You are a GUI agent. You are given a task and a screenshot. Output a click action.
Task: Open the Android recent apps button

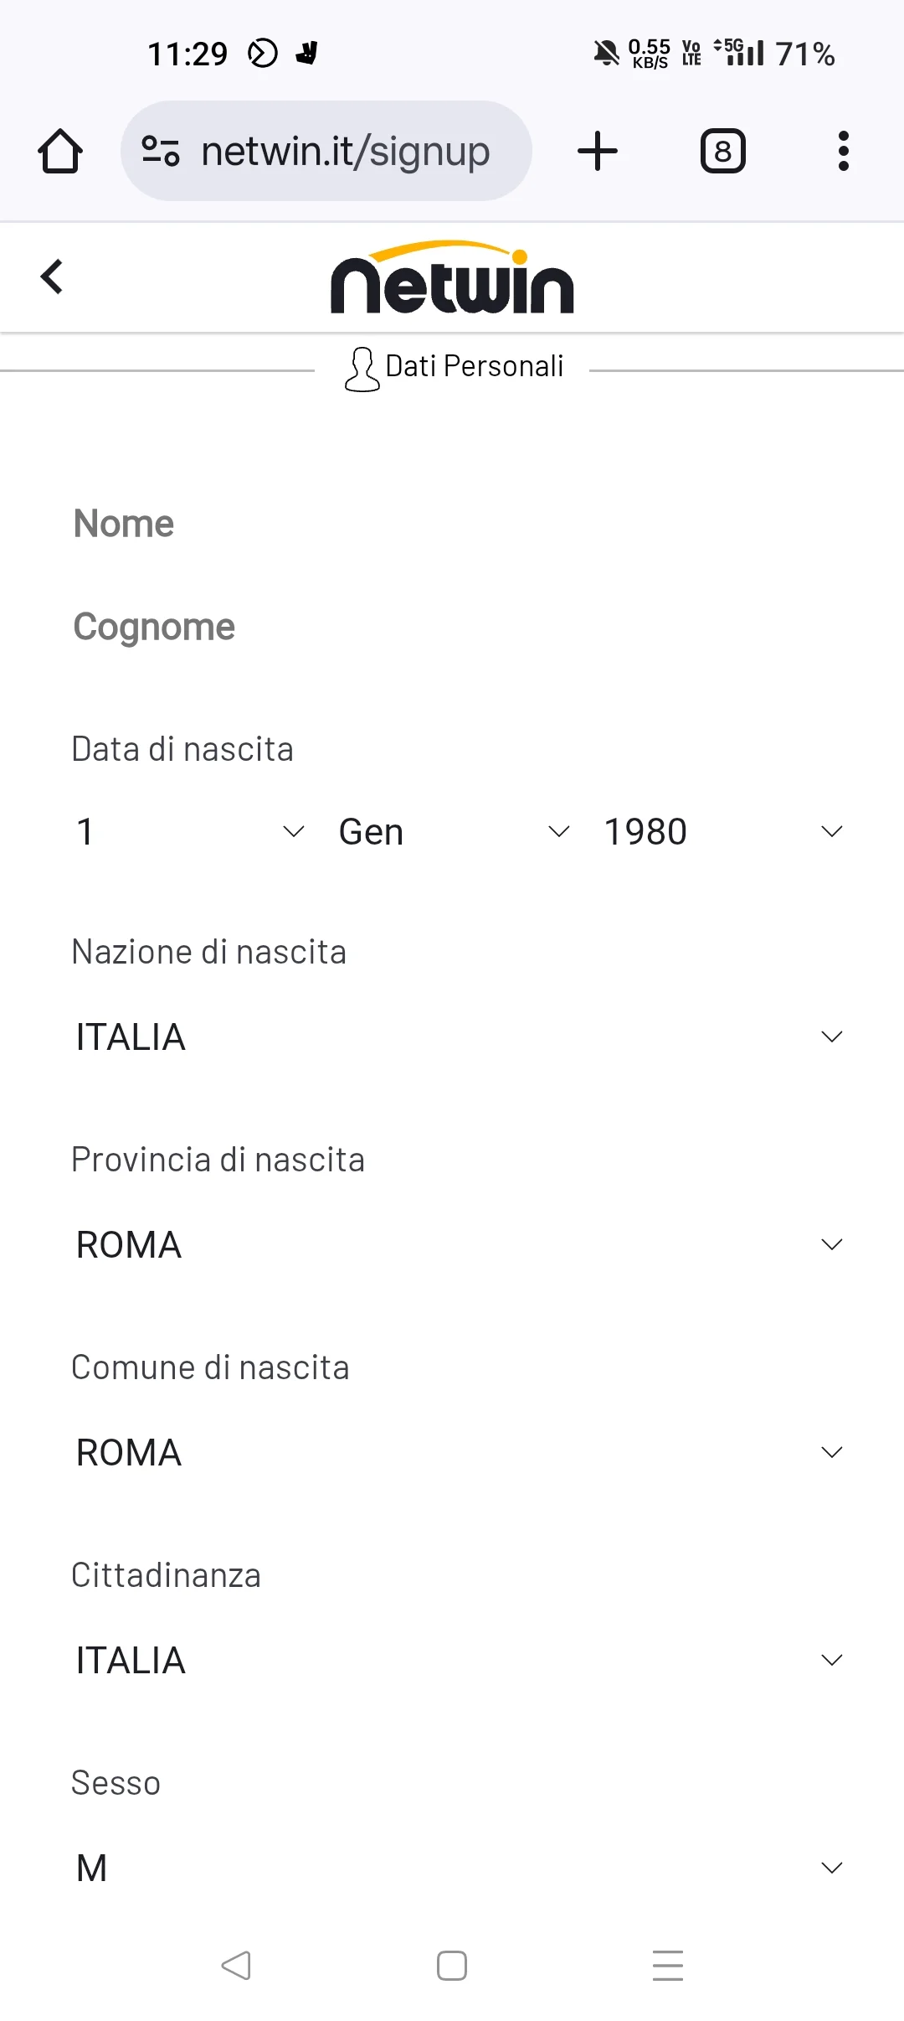coord(668,1965)
